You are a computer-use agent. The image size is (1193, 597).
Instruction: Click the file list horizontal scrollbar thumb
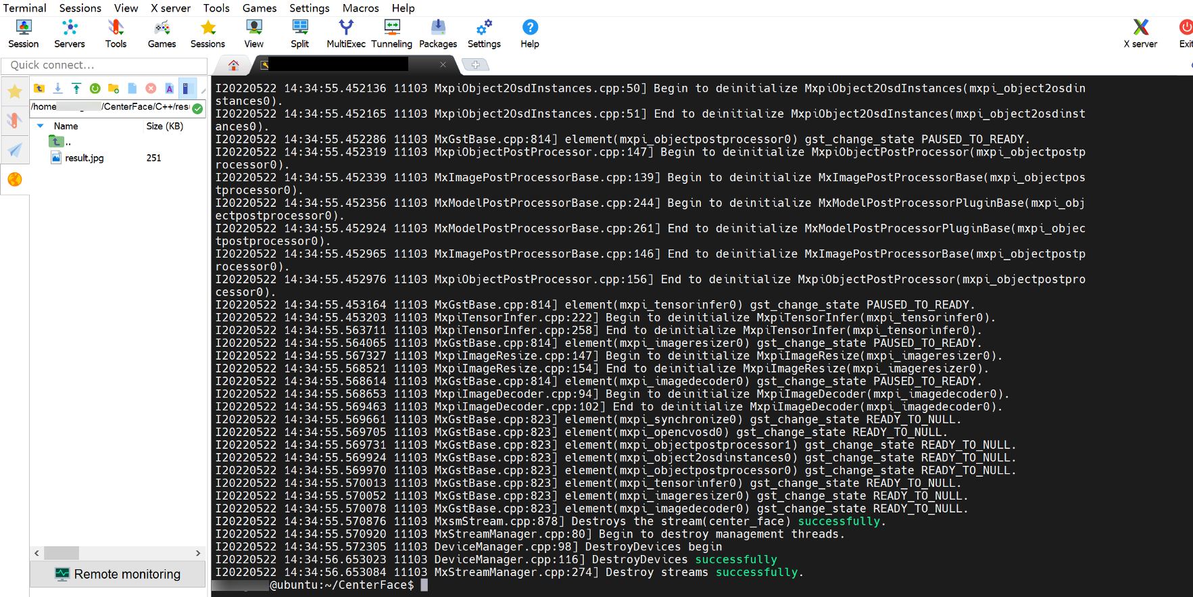[x=62, y=553]
